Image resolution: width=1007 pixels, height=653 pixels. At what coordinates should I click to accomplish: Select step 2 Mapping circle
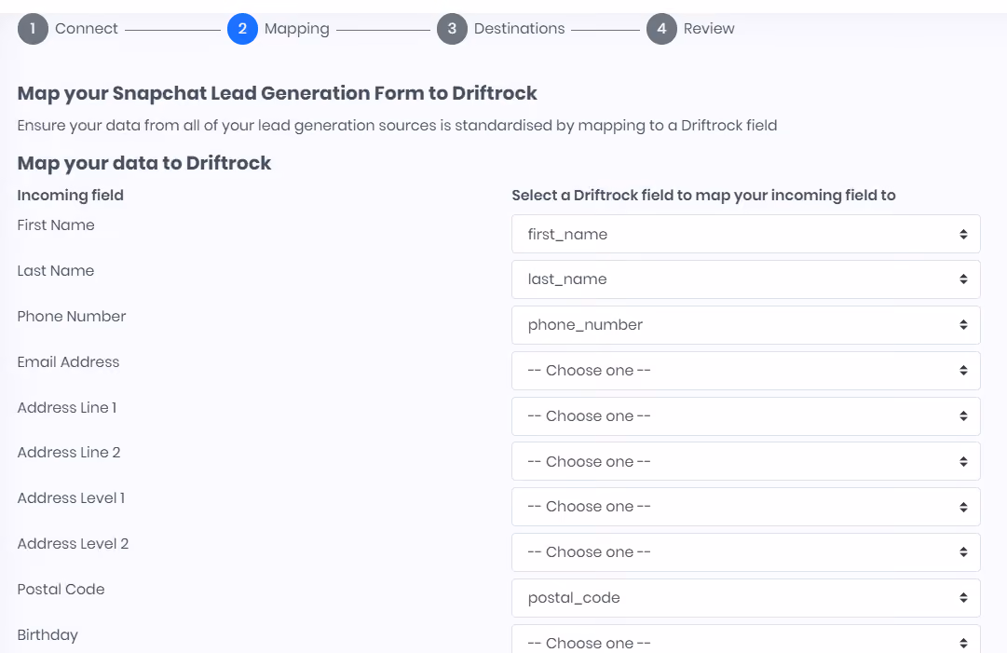point(242,29)
